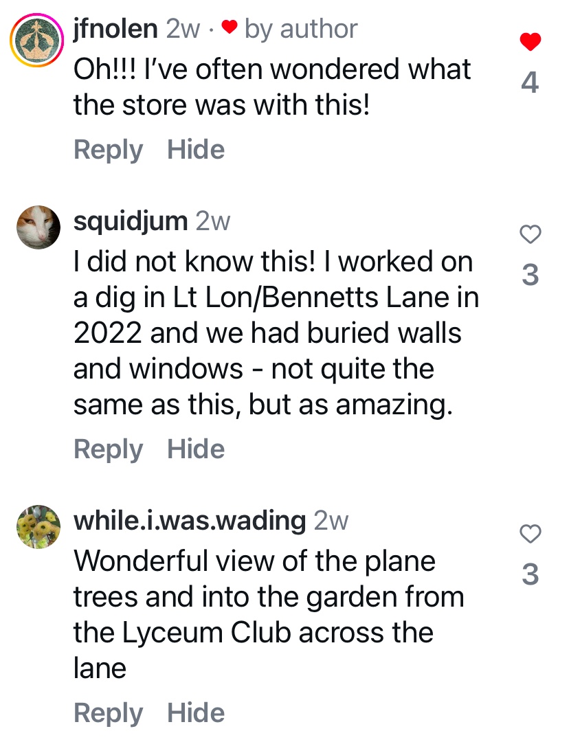
Task: Unlike jfnolen's comment with the red heart
Action: (x=530, y=43)
